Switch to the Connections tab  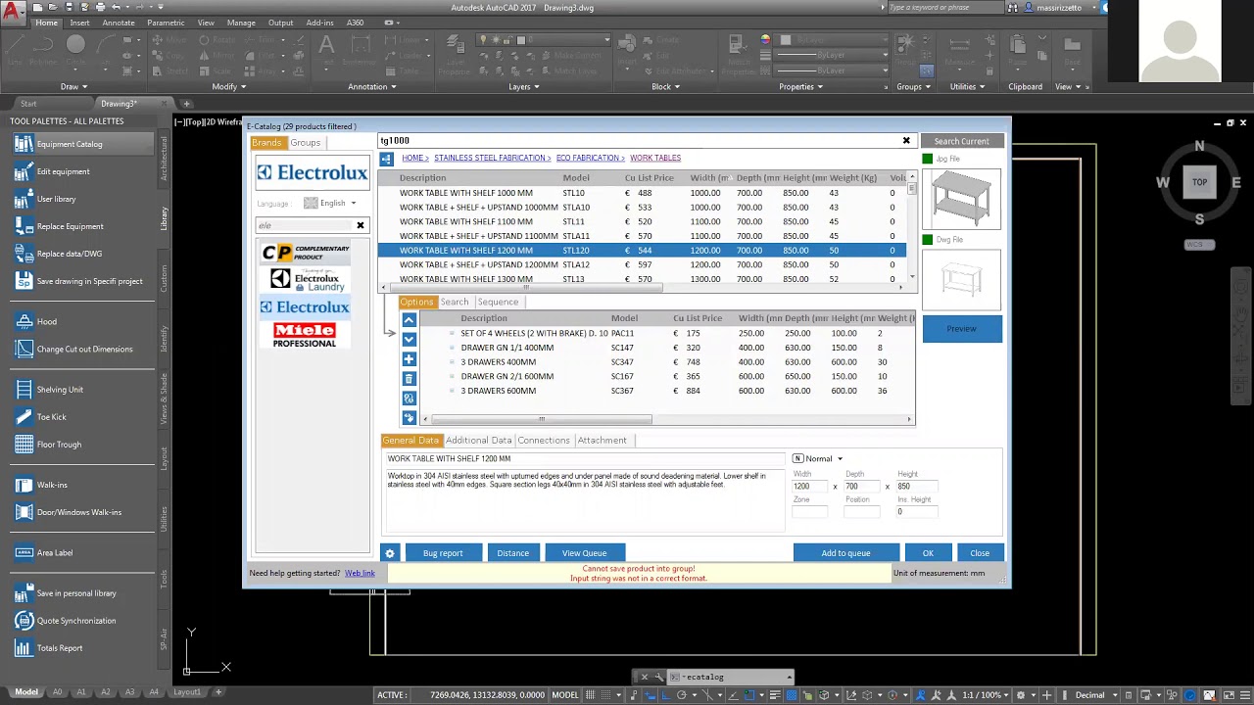tap(544, 441)
